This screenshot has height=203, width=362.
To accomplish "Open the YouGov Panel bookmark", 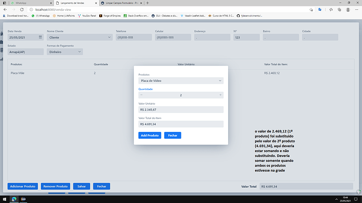I will tap(87, 16).
